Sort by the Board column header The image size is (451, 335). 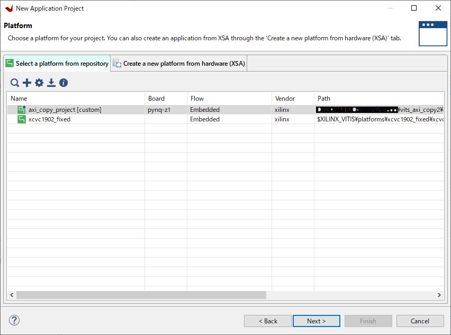(166, 99)
